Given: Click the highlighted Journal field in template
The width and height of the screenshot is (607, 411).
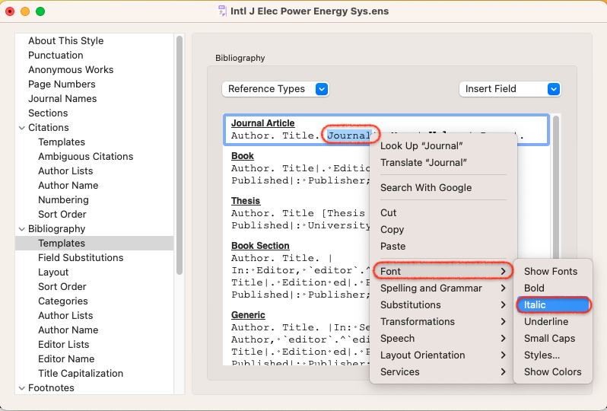Looking at the screenshot, I should tap(349, 135).
